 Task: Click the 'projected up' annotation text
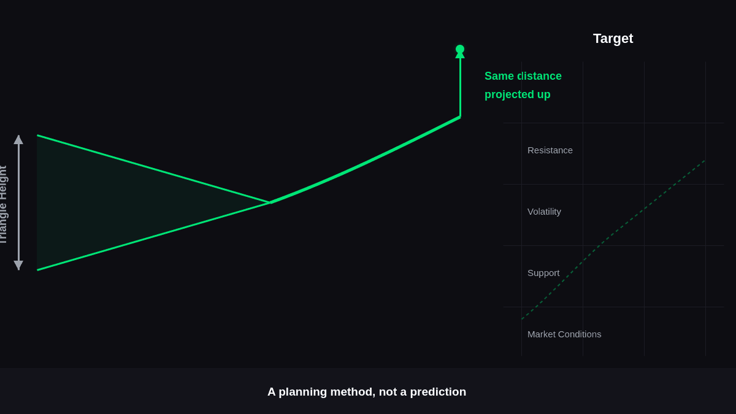pos(518,94)
